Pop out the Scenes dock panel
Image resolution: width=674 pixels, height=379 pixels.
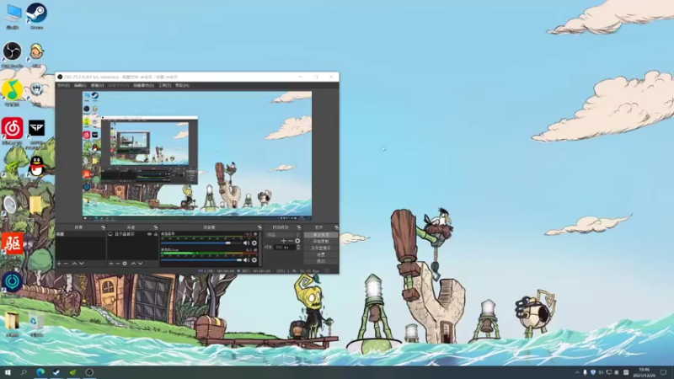tap(103, 227)
